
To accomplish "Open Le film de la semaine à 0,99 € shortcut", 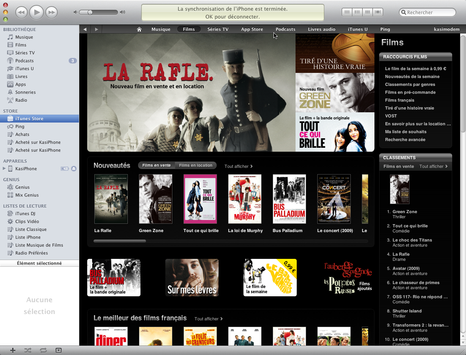I will 415,69.
